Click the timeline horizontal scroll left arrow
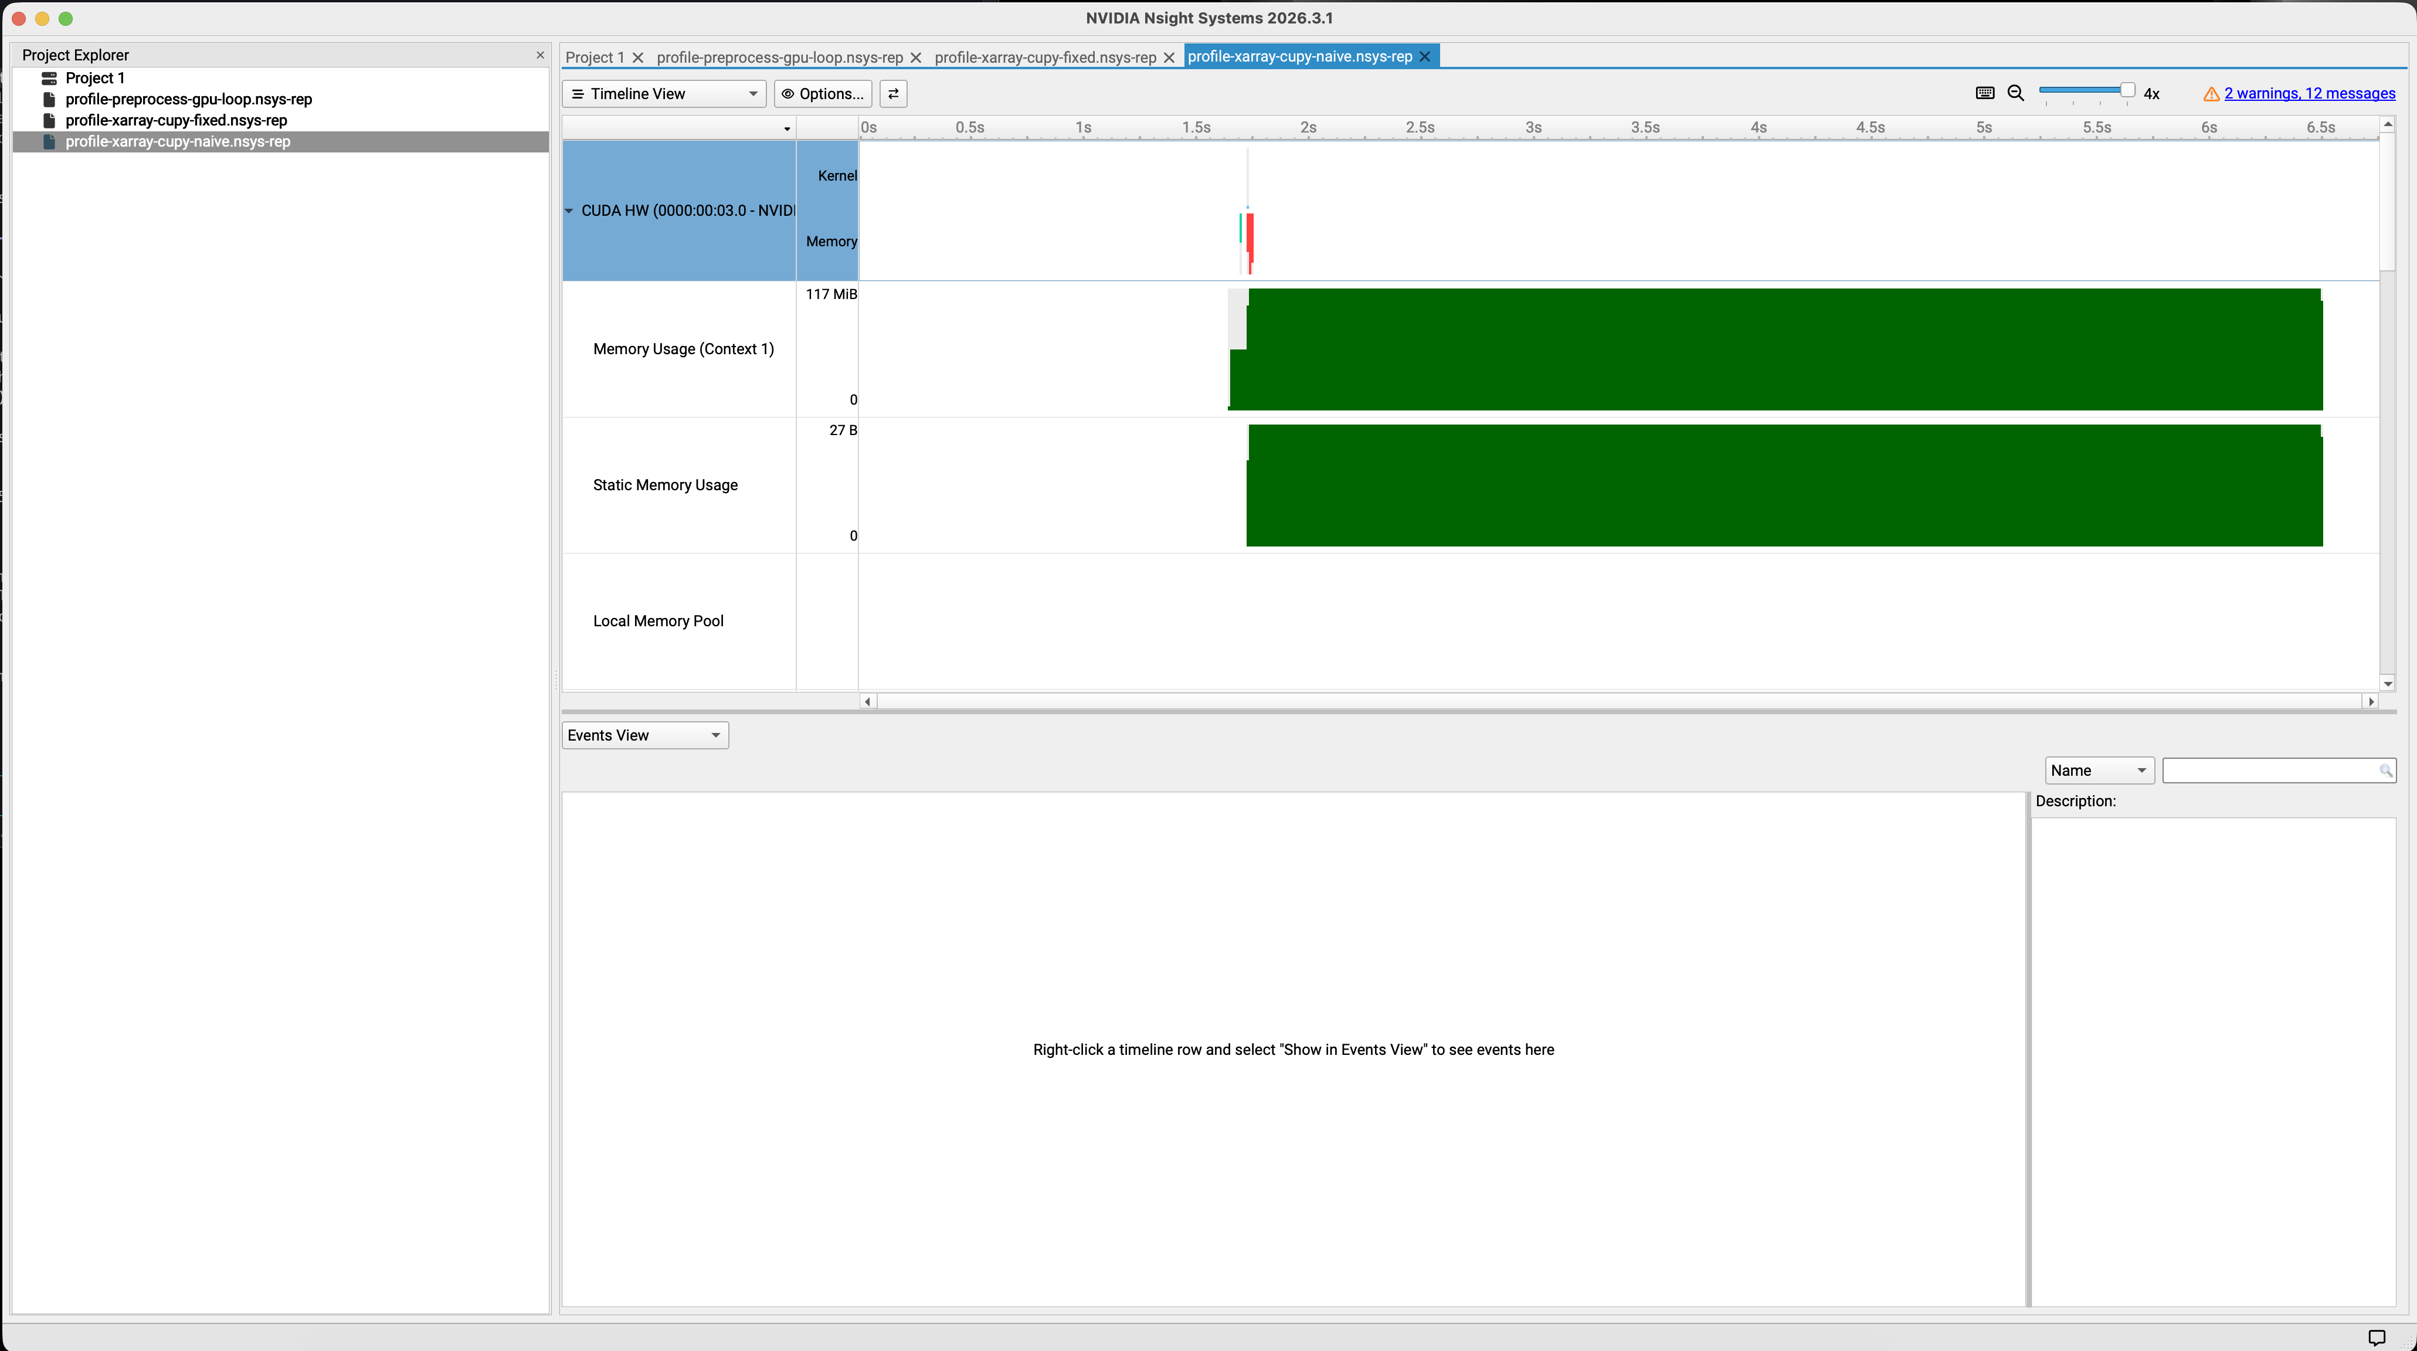Viewport: 2417px width, 1351px height. [868, 702]
